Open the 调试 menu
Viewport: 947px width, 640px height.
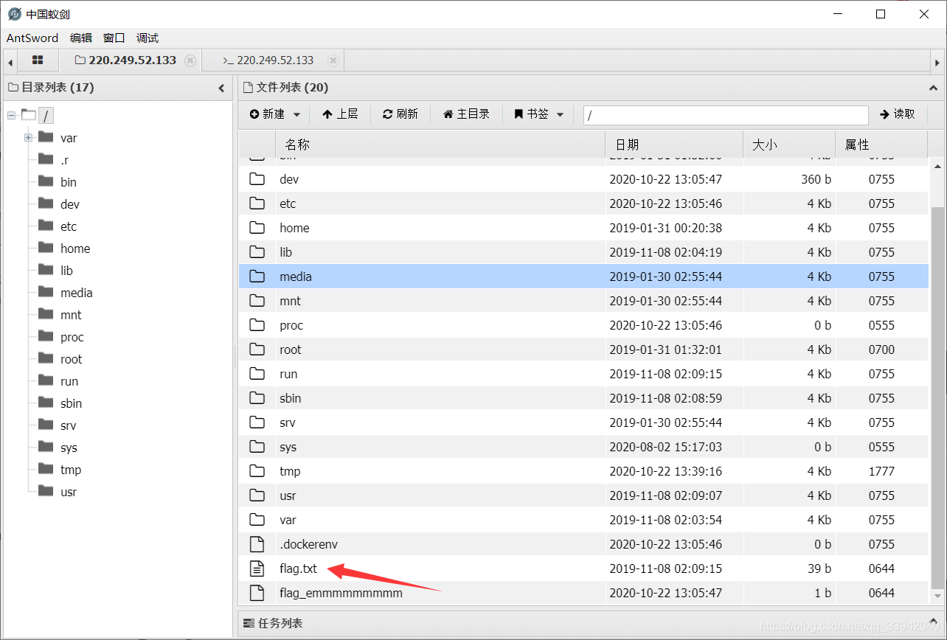[x=148, y=38]
